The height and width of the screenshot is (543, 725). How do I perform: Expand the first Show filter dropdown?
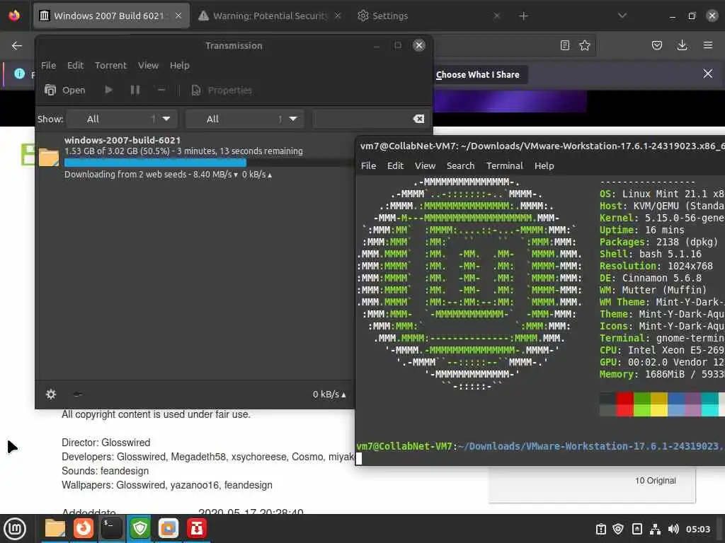coord(122,119)
